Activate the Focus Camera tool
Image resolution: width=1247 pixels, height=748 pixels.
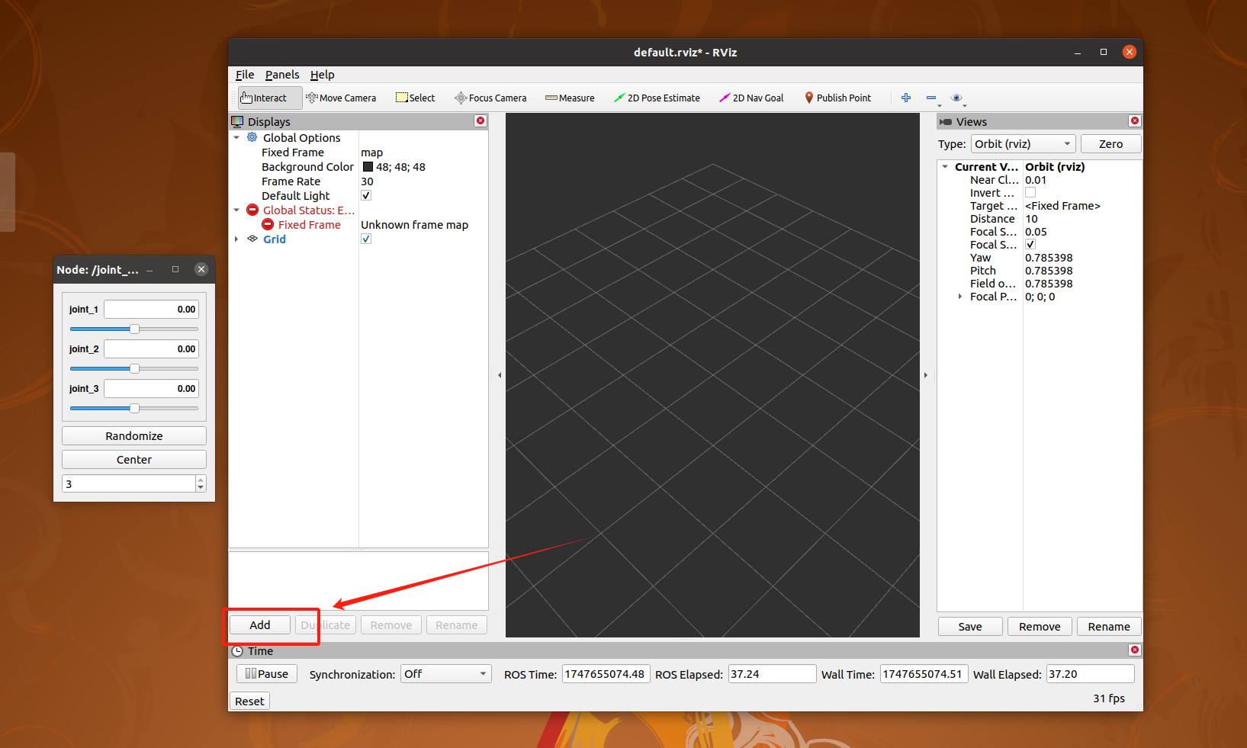pos(490,98)
